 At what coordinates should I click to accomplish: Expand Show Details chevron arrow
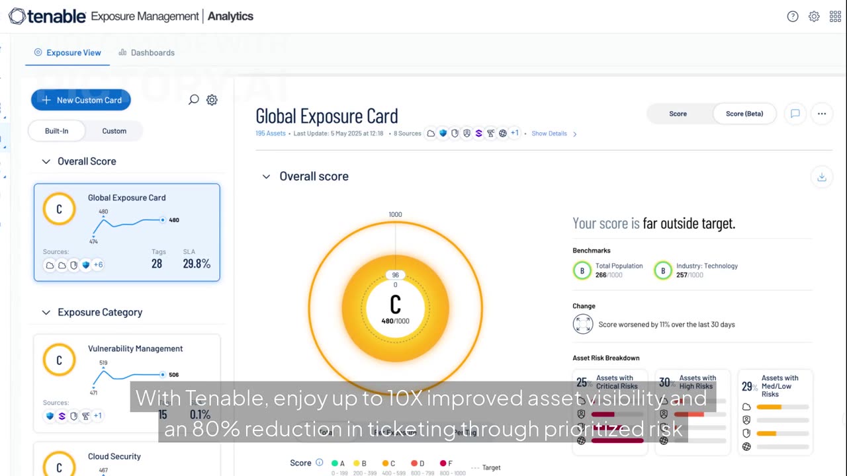[x=574, y=134]
